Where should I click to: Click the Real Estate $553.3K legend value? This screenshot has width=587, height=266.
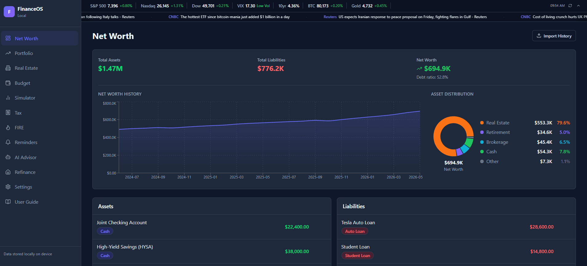tap(543, 123)
